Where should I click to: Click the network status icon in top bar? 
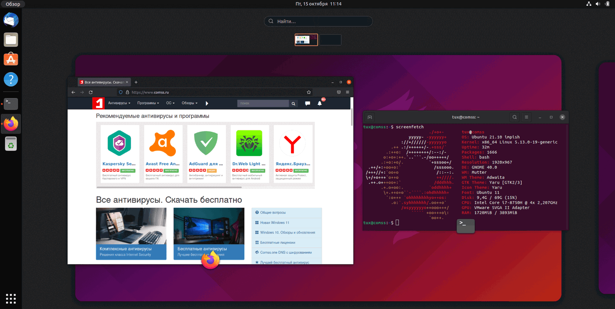click(x=589, y=4)
